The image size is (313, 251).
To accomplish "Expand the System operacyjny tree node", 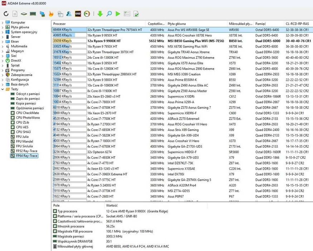I will (x=3, y=32).
